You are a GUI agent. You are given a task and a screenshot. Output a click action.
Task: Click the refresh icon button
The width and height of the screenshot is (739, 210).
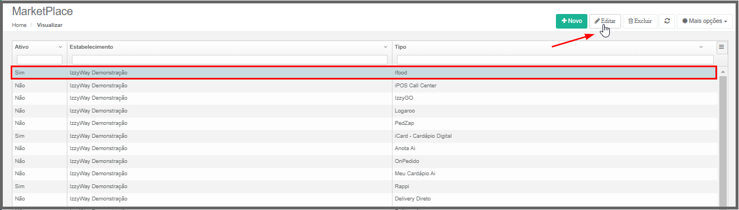pos(667,21)
